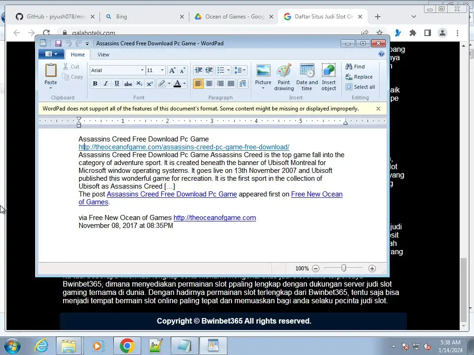Insert a Picture

click(263, 71)
